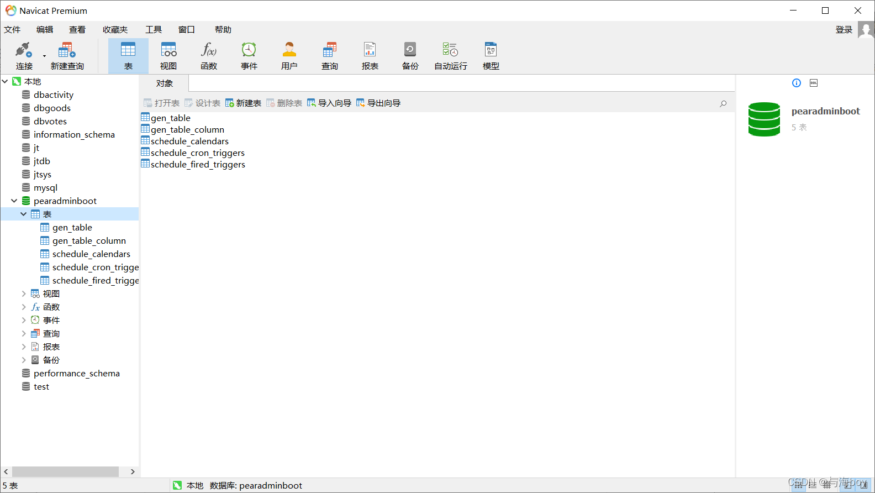Open the 新建查询 (New Query) tool
Viewport: 875px width, 493px height.
[x=67, y=56]
